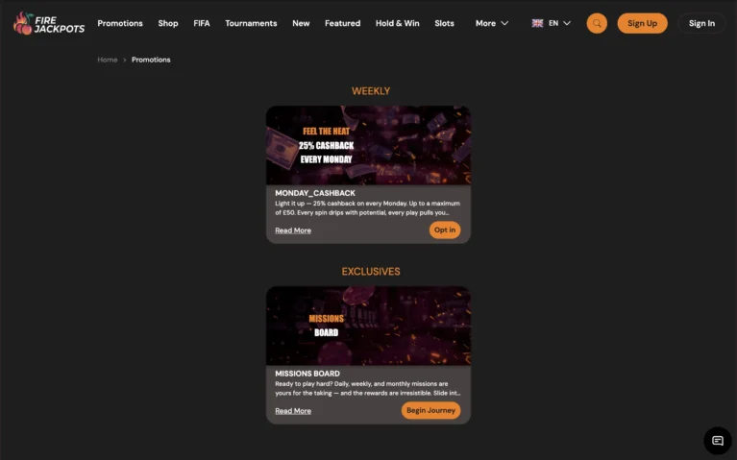Open the Shop menu item
Viewport: 737px width, 460px height.
coord(168,23)
